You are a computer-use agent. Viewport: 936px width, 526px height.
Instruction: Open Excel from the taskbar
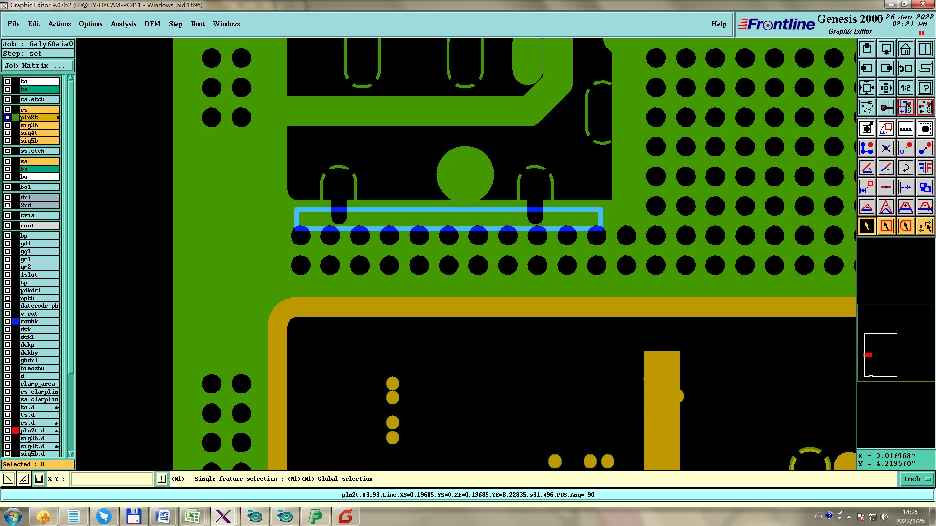(x=192, y=516)
